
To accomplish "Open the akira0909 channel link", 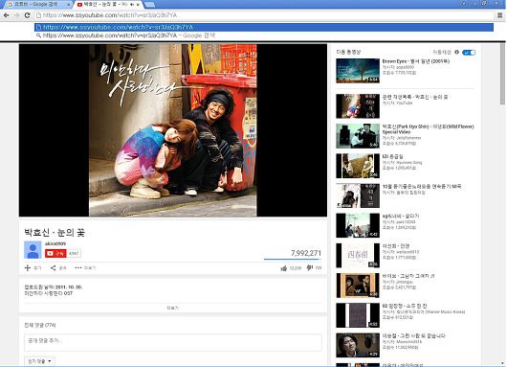I will (55, 243).
